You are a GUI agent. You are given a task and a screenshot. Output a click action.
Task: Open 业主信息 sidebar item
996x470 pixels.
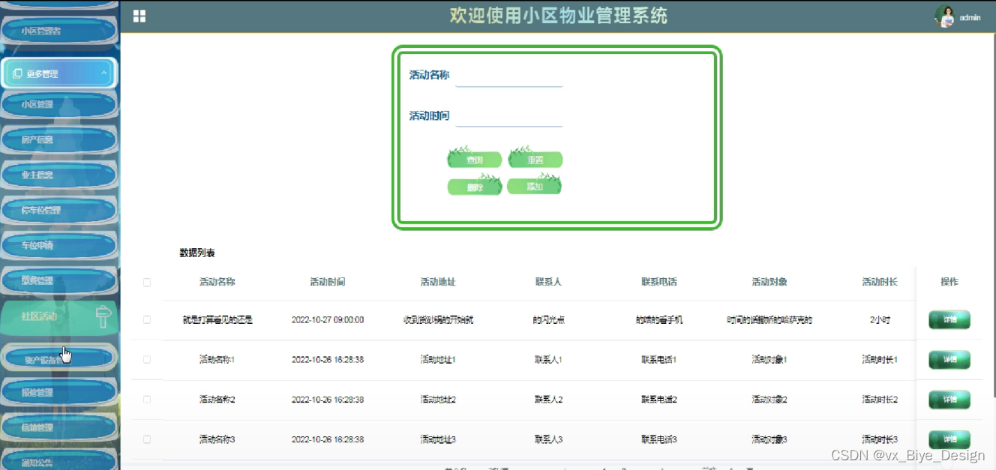(59, 175)
